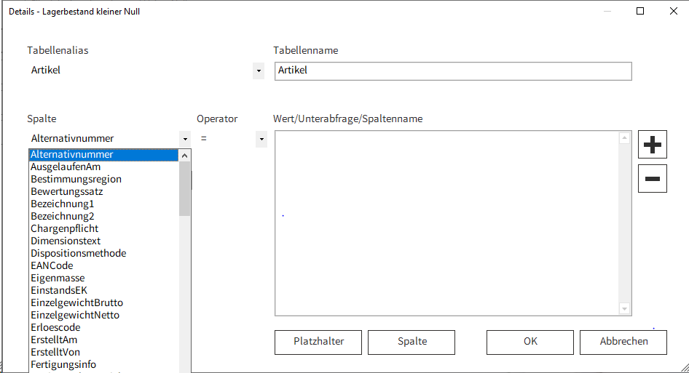Choose Bestimmungsregion from the list
Image resolution: width=689 pixels, height=373 pixels.
click(x=103, y=180)
